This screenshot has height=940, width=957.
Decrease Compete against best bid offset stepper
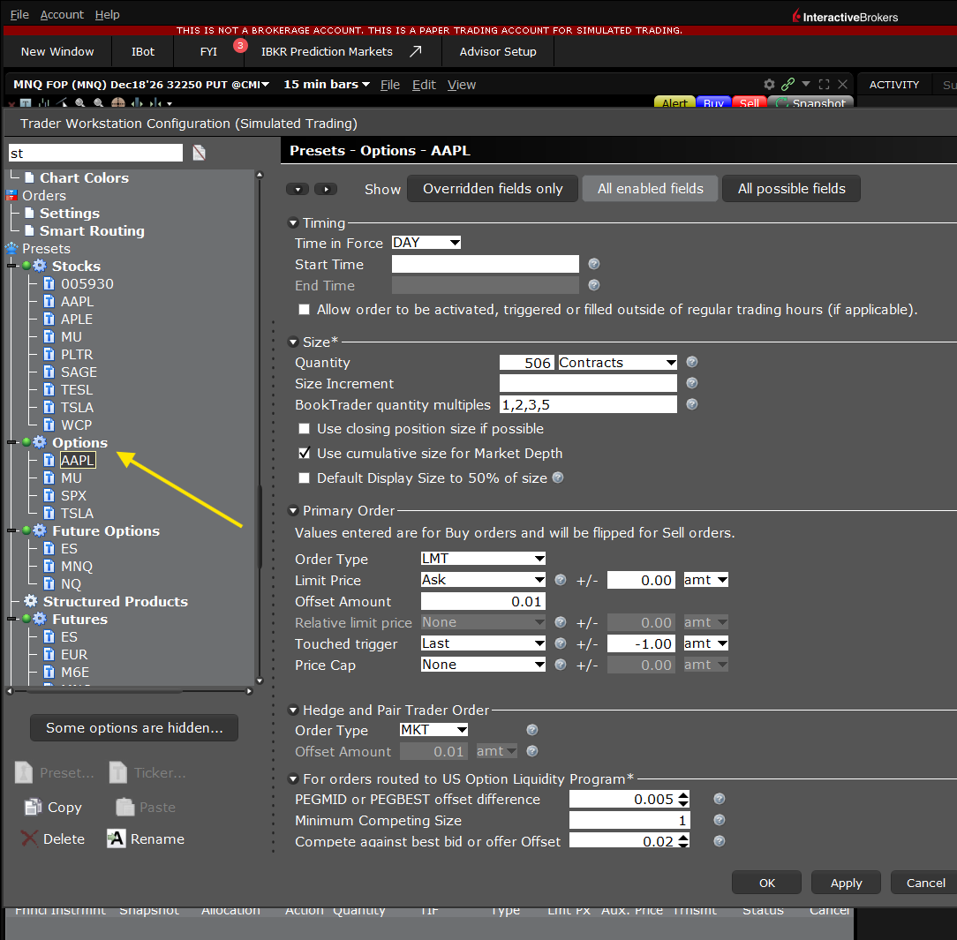point(683,845)
